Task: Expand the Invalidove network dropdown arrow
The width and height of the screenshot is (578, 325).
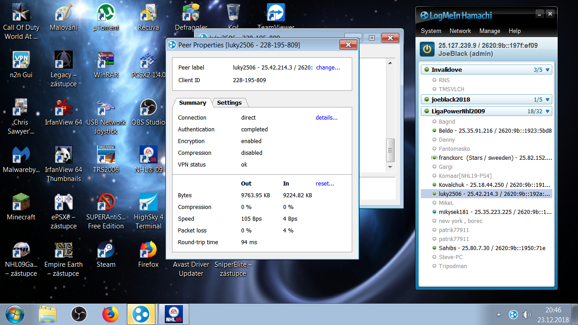Action: (x=547, y=70)
